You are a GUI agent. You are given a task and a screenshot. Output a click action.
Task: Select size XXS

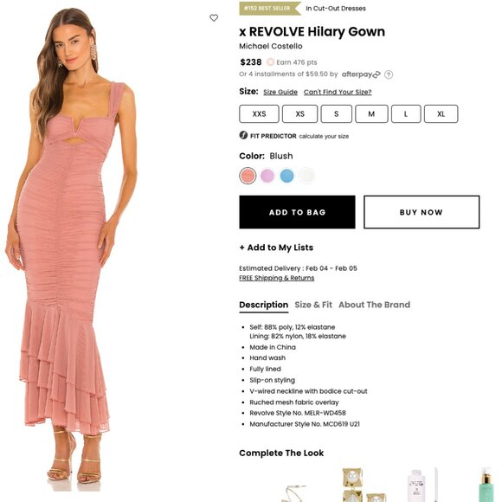point(259,113)
